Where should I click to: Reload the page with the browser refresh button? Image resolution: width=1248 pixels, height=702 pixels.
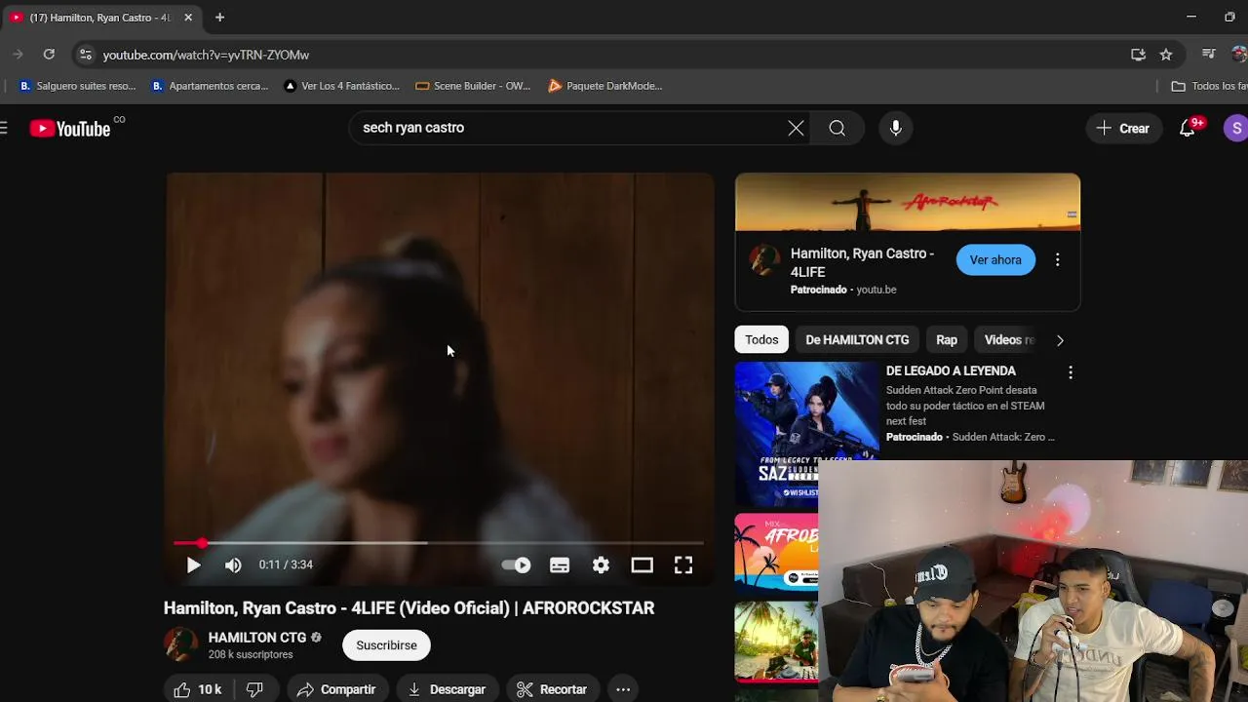tap(49, 55)
